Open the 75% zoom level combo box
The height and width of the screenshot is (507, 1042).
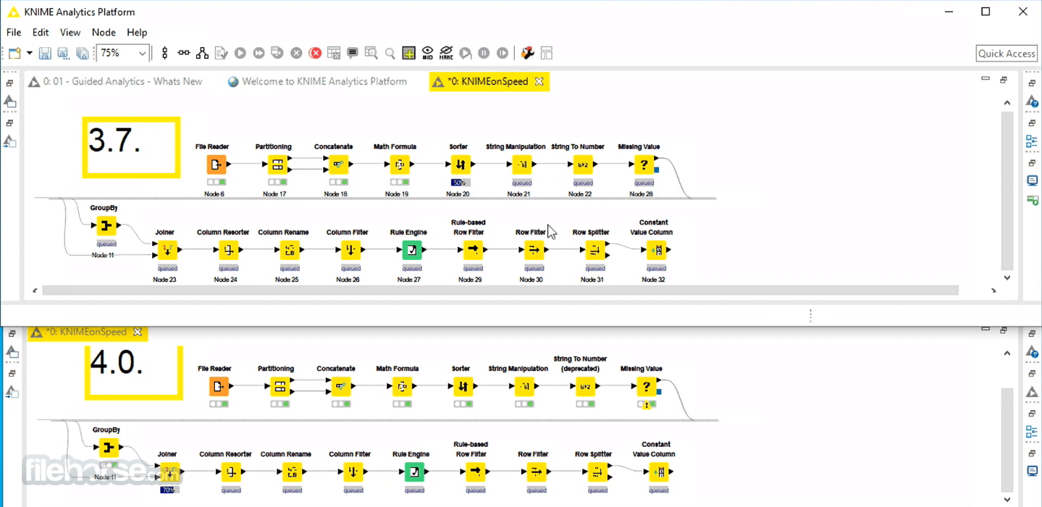click(x=122, y=53)
